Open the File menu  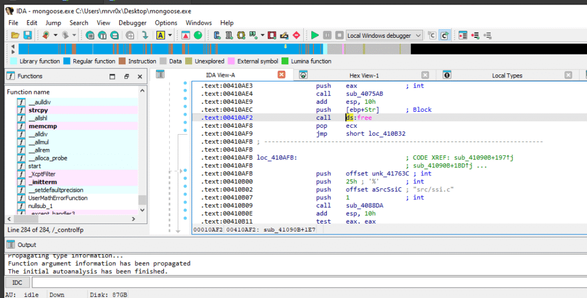point(13,23)
